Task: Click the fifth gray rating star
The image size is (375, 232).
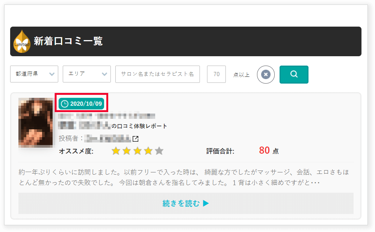Action: [159, 151]
